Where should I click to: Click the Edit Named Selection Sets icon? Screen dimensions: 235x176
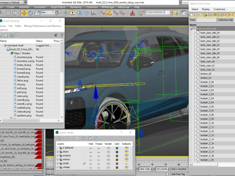pos(141,13)
